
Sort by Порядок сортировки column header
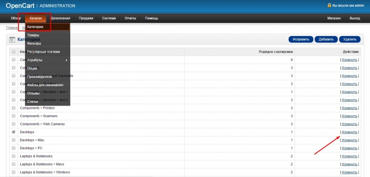276,52
